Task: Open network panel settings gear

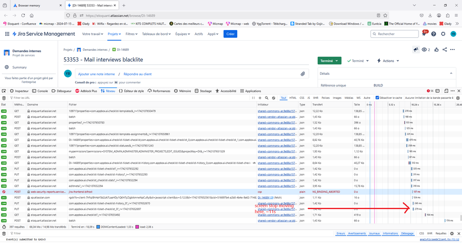Action: coord(458,98)
